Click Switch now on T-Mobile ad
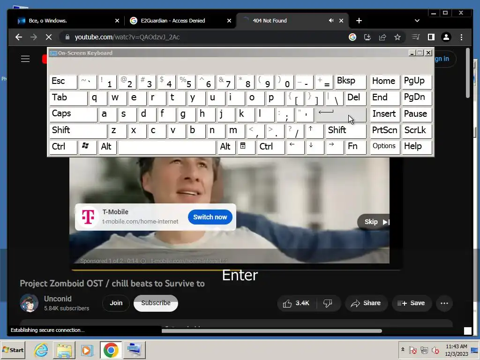480x360 pixels. [210, 217]
